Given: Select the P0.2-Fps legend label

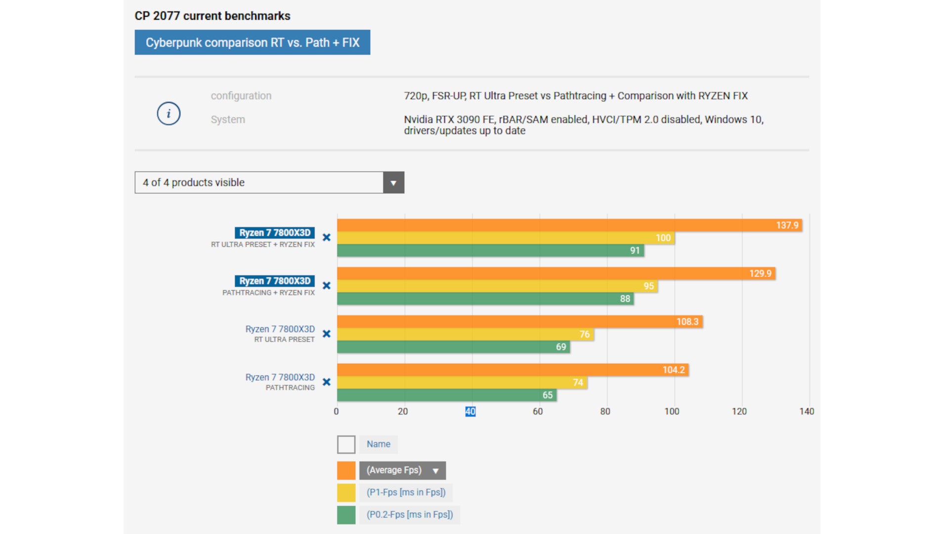Looking at the screenshot, I should click(410, 515).
